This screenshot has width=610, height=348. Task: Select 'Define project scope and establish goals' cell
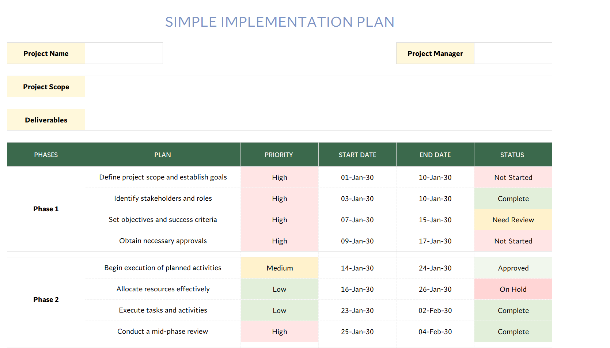[x=163, y=177]
